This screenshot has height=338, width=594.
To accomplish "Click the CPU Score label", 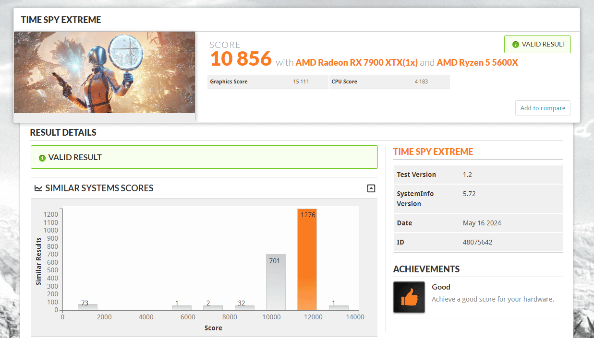I will 344,82.
